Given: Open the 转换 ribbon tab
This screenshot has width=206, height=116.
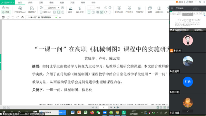Looking at the screenshot, I should 62,3.
